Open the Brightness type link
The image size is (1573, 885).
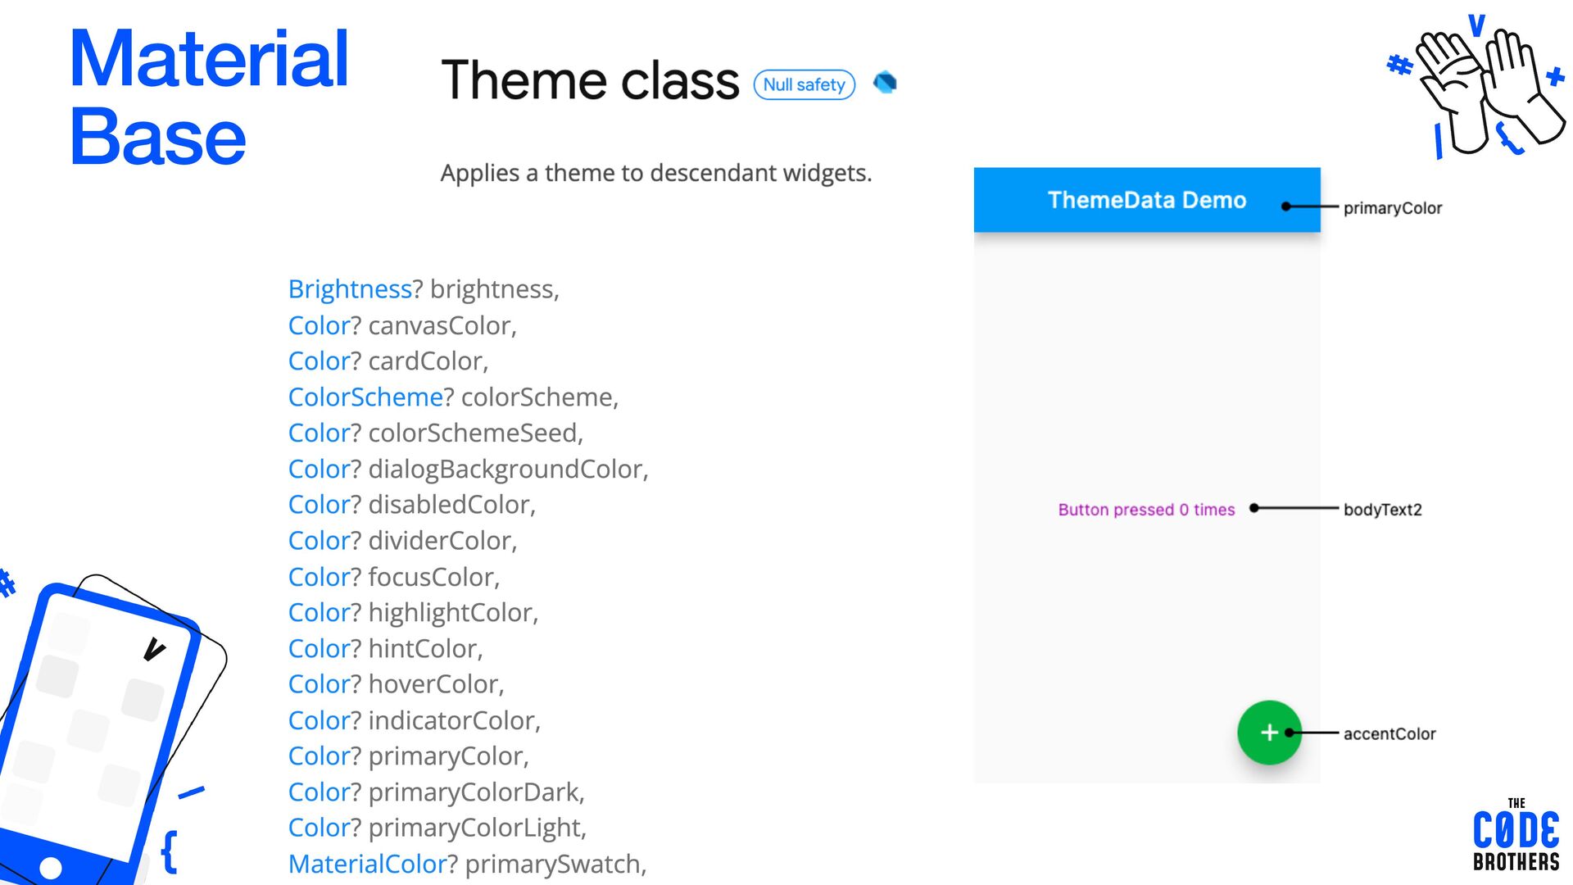[350, 289]
